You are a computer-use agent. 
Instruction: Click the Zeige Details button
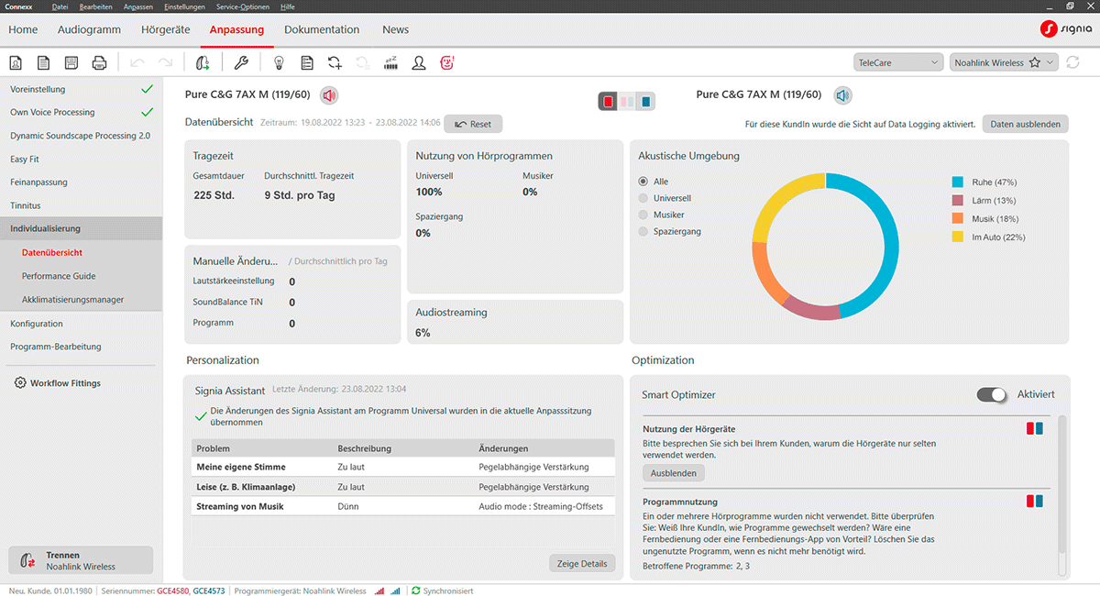(x=582, y=563)
